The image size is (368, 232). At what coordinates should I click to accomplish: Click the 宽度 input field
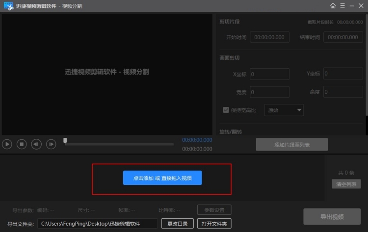tap(269, 92)
